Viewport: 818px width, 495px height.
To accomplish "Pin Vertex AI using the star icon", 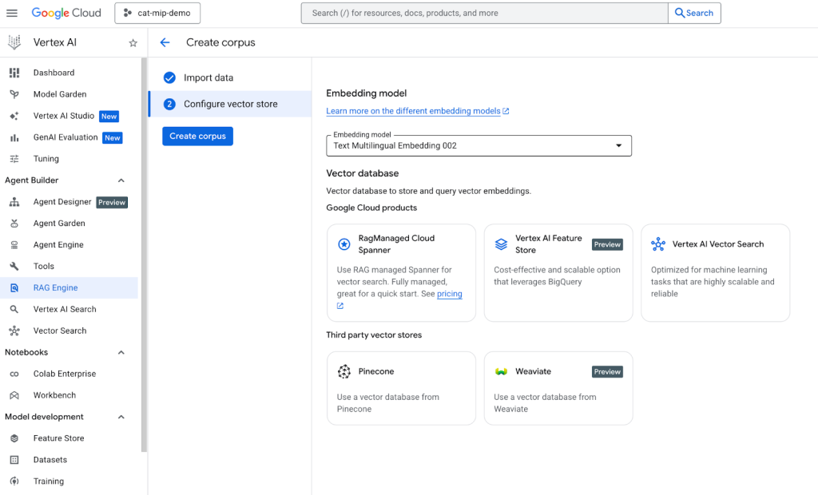I will (133, 43).
